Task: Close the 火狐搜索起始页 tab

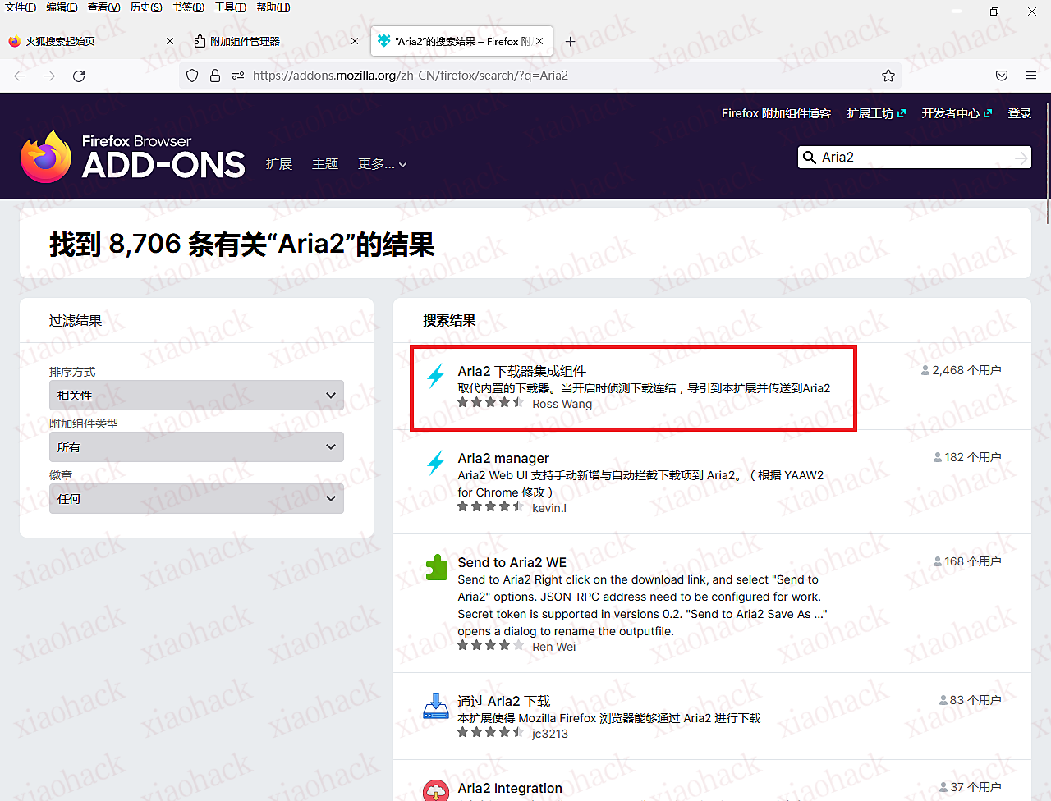Action: (170, 41)
